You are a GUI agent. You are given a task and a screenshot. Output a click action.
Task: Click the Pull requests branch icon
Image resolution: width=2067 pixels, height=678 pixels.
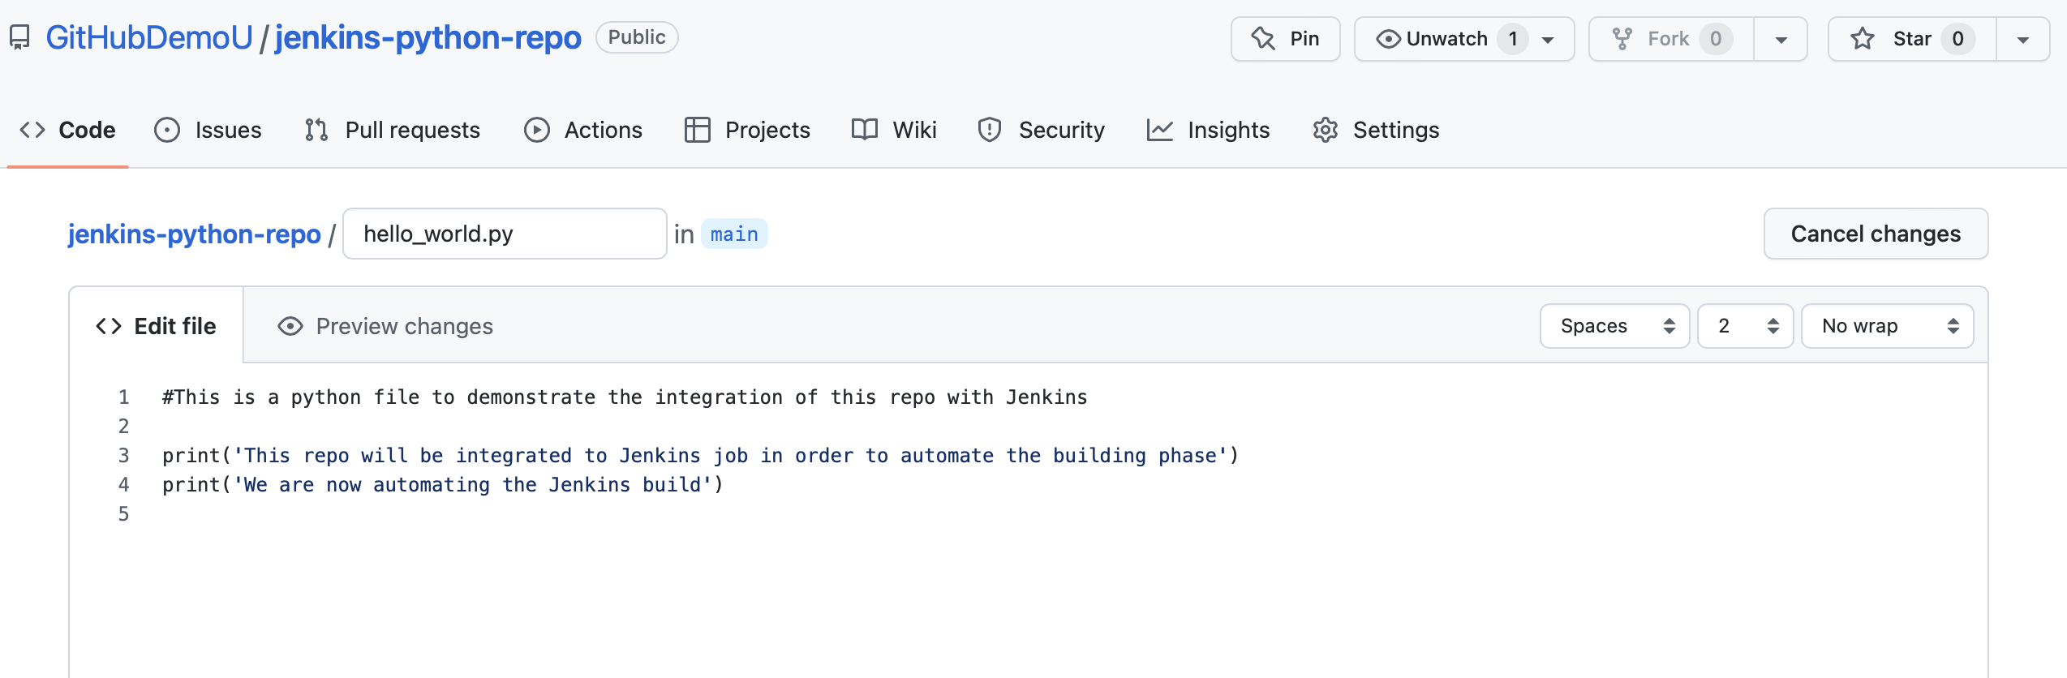point(316,130)
